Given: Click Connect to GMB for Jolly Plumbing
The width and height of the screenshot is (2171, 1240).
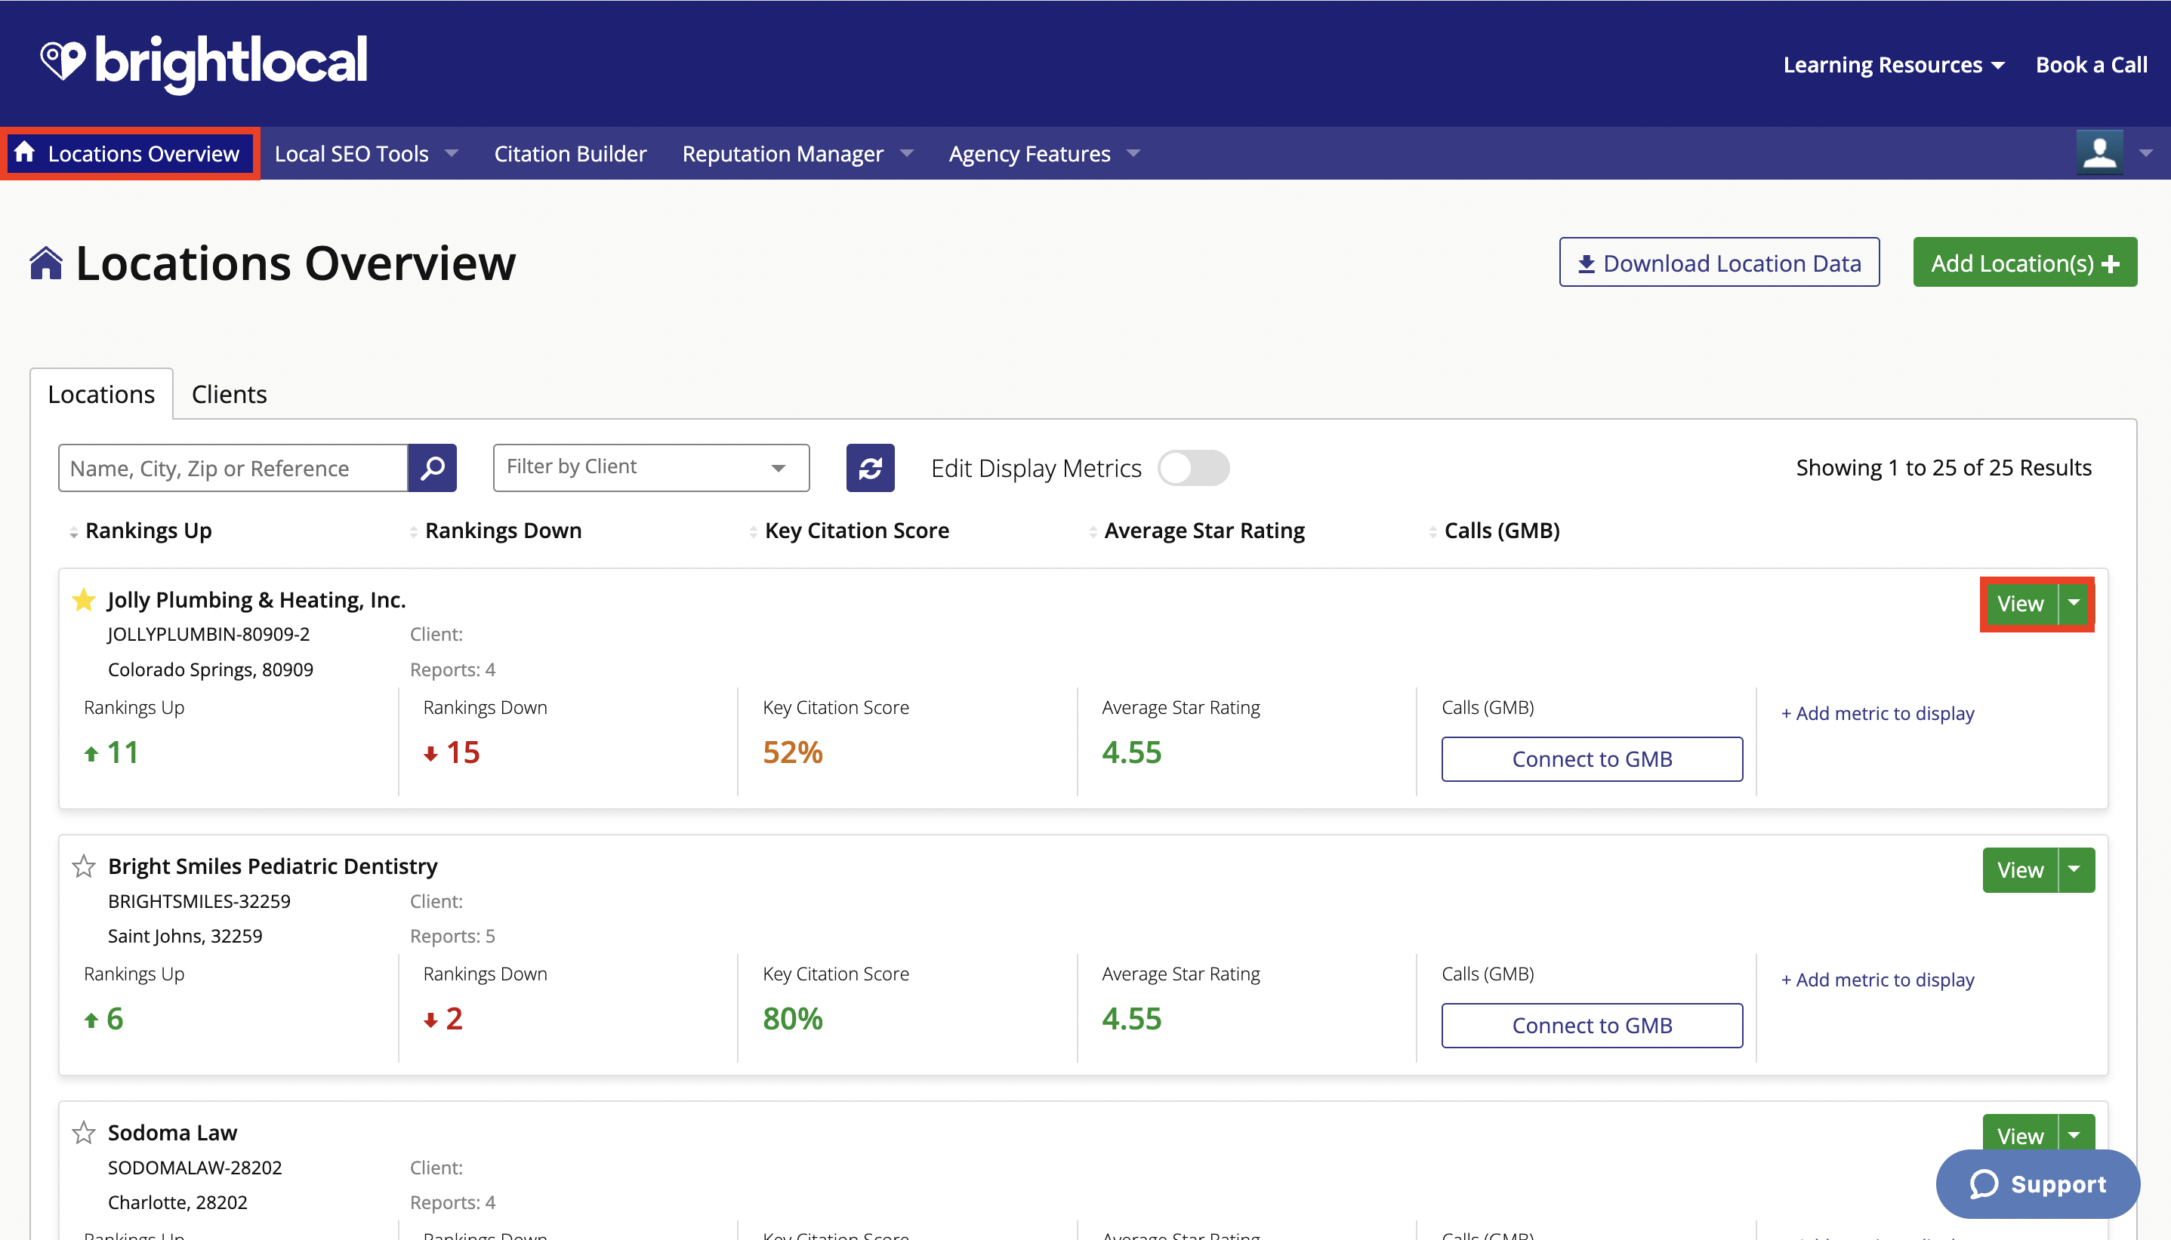Looking at the screenshot, I should coord(1591,758).
